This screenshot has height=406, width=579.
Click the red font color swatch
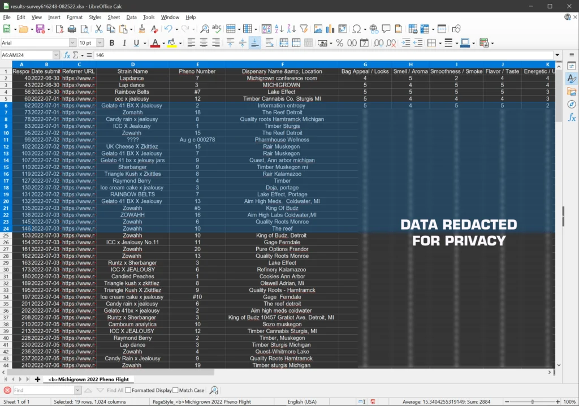click(x=155, y=43)
